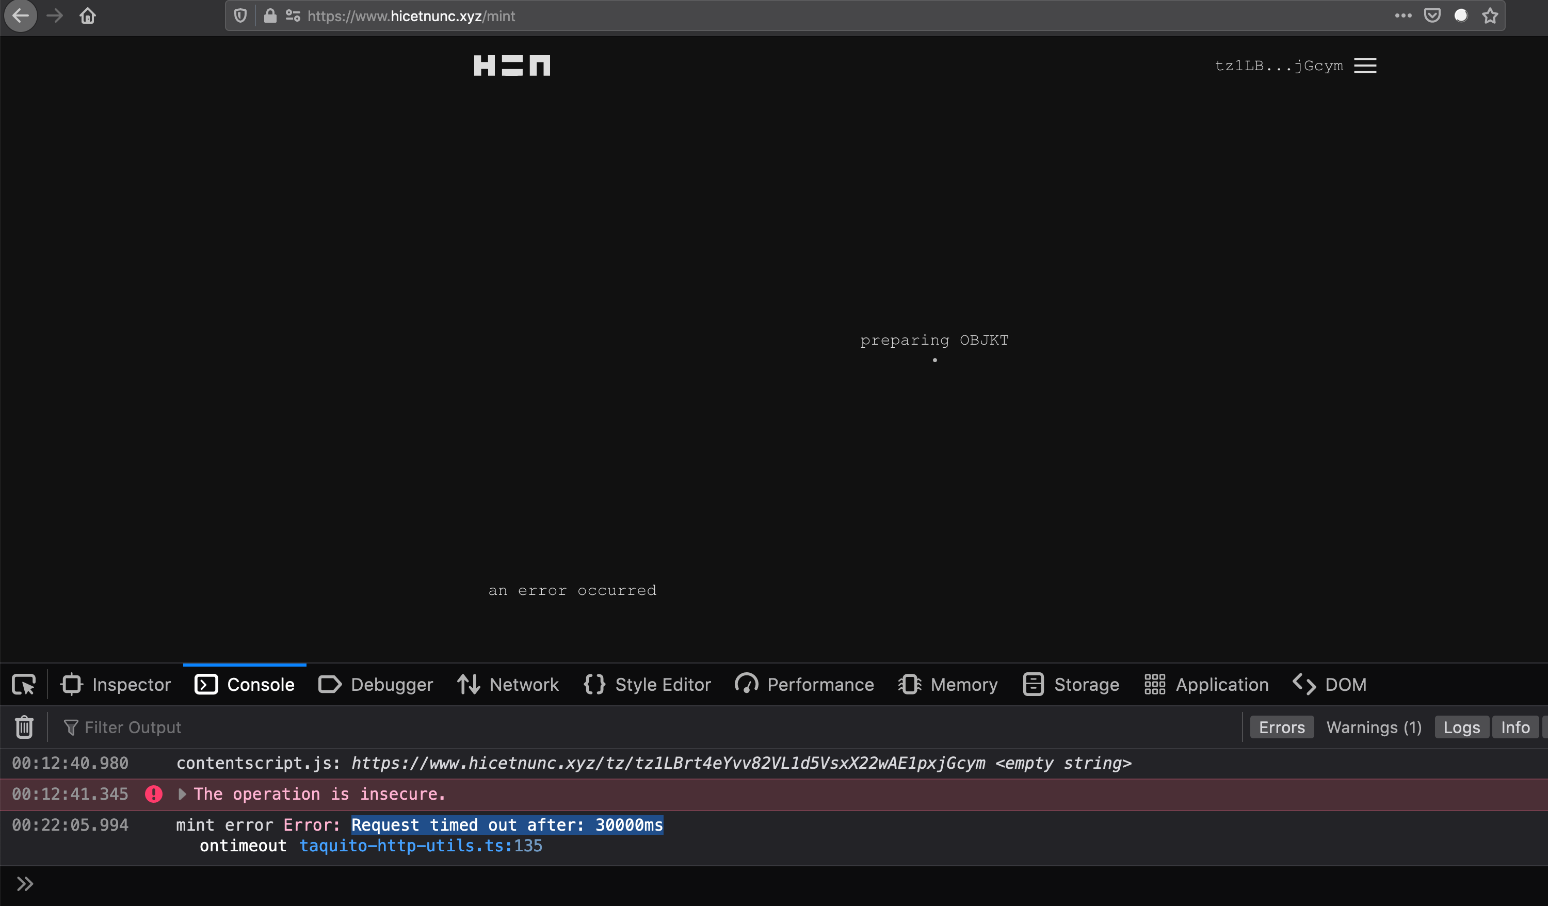
Task: Toggle the Errors filter
Action: pos(1282,727)
